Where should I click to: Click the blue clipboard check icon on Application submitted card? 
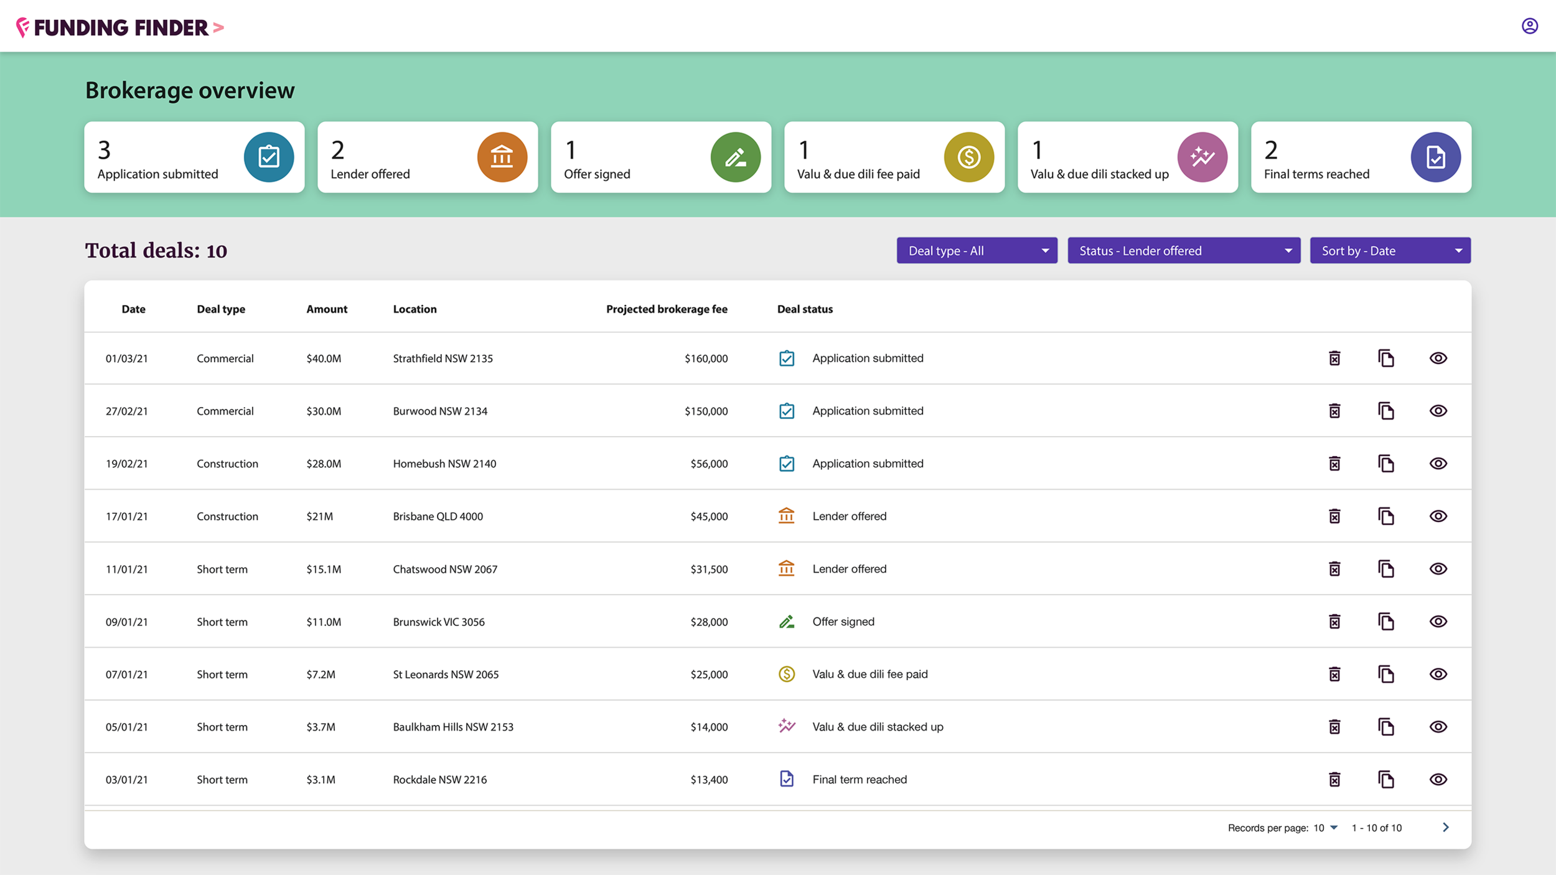point(269,157)
